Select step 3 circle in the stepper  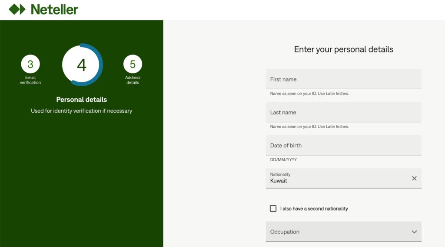pos(30,65)
